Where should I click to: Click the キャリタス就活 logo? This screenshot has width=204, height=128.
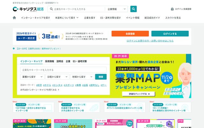pyautogui.click(x=28, y=9)
